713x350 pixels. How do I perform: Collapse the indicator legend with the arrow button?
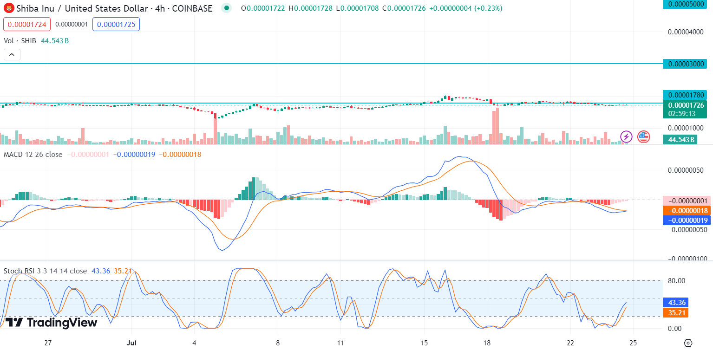point(12,55)
